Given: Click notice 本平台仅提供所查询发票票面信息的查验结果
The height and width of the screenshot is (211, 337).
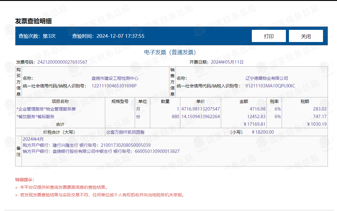Looking at the screenshot, I should point(64,187).
